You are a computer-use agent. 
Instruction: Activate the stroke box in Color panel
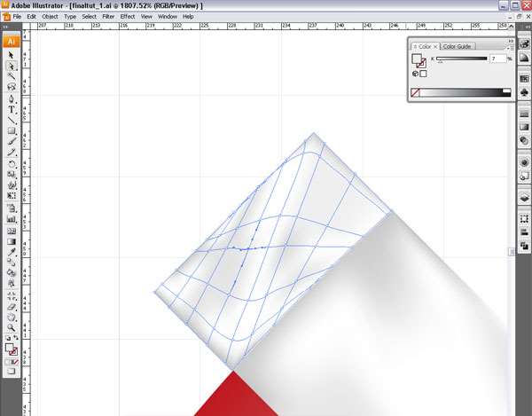pyautogui.click(x=421, y=64)
